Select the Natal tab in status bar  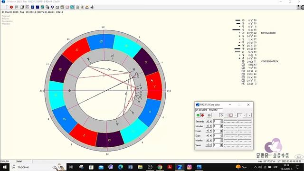click(x=19, y=161)
